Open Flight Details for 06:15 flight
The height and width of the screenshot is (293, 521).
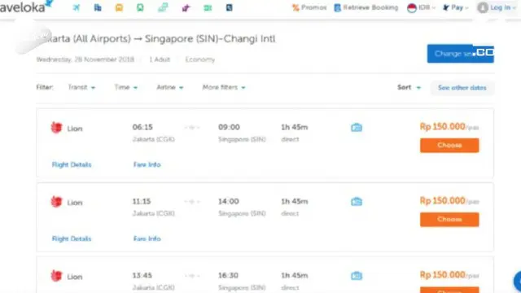72,164
